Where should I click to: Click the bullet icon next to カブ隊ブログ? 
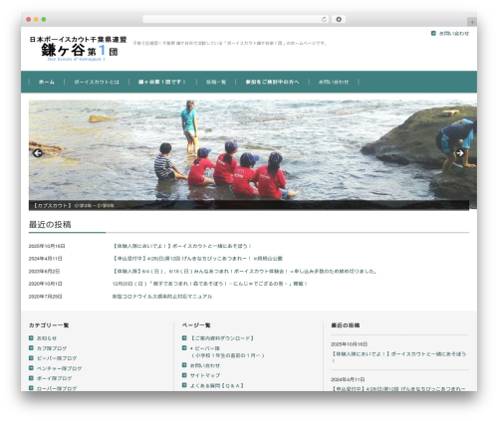click(31, 348)
